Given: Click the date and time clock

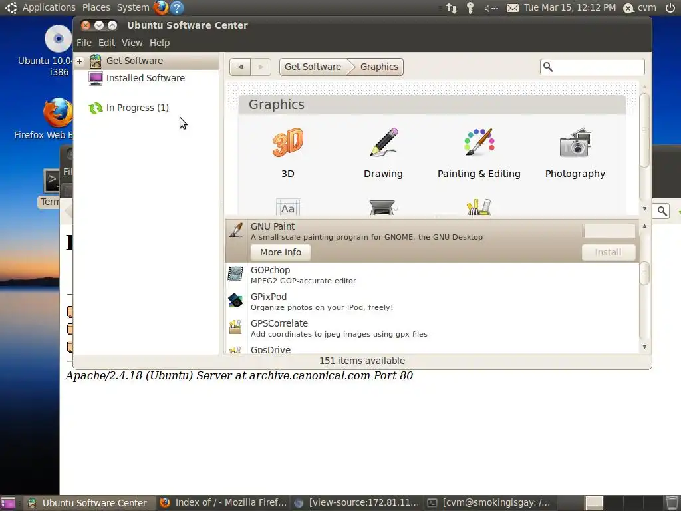Looking at the screenshot, I should (570, 7).
